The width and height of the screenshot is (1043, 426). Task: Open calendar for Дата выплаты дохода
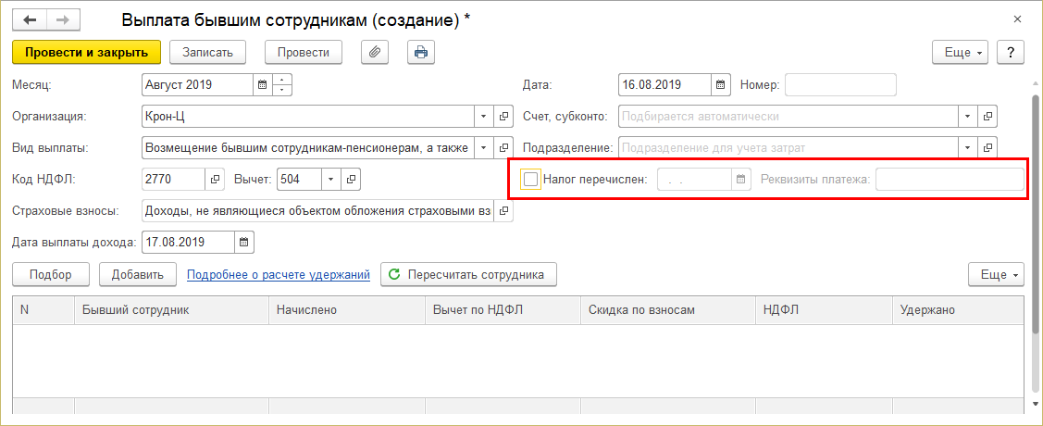click(243, 243)
